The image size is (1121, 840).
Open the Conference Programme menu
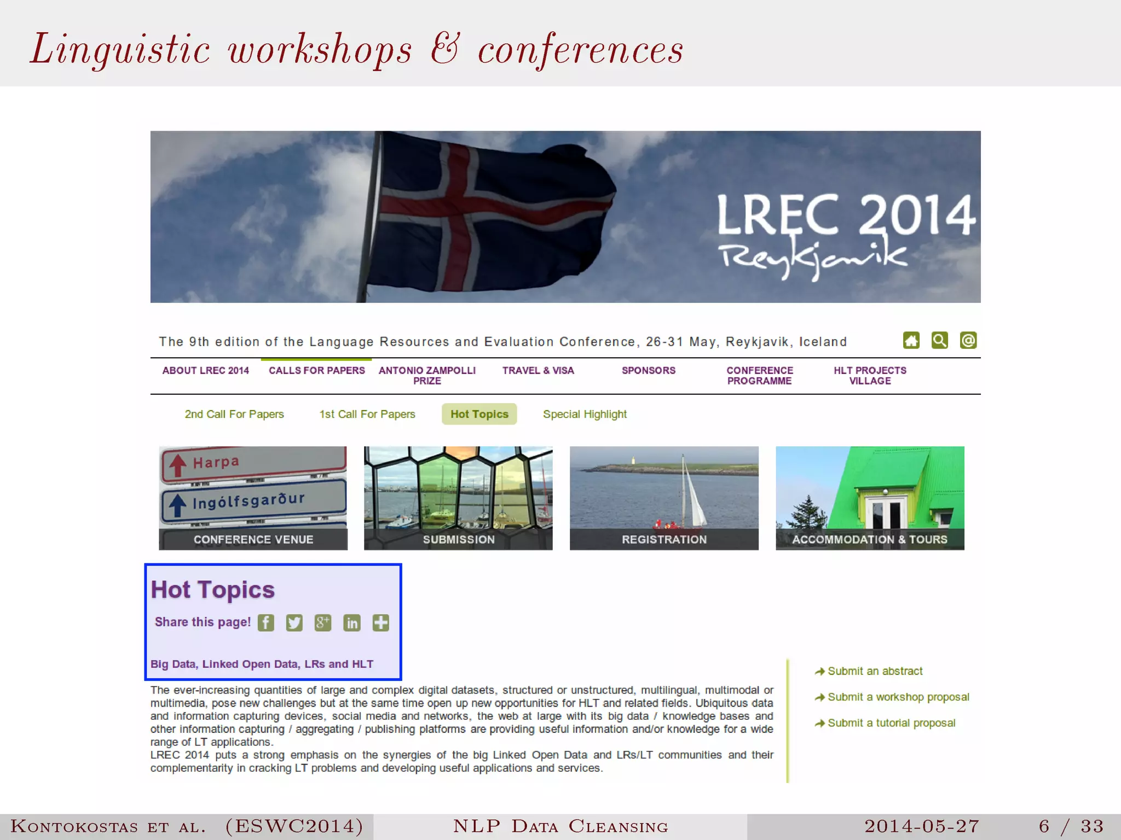tap(760, 376)
